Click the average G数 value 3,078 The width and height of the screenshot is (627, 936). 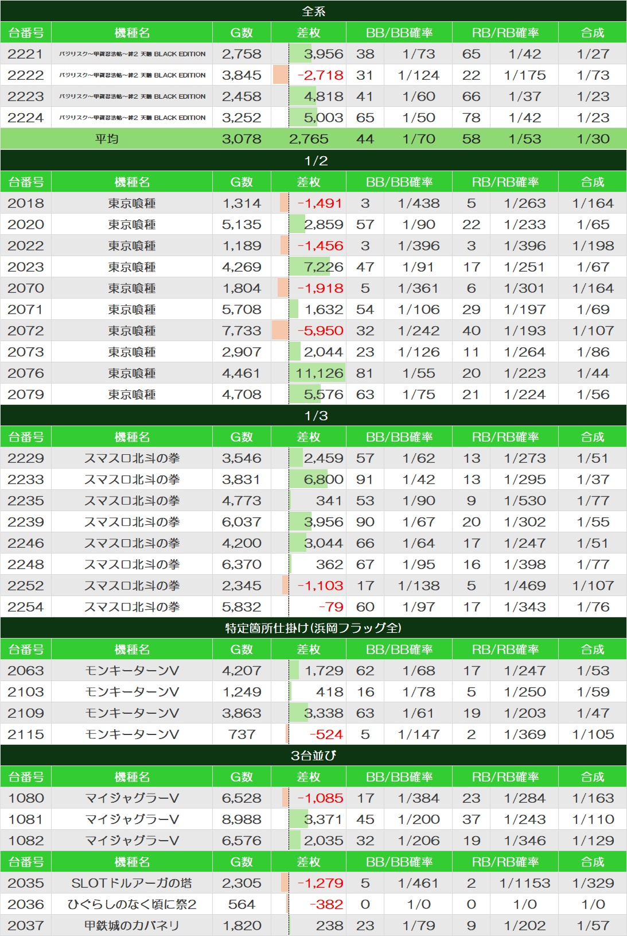242,139
